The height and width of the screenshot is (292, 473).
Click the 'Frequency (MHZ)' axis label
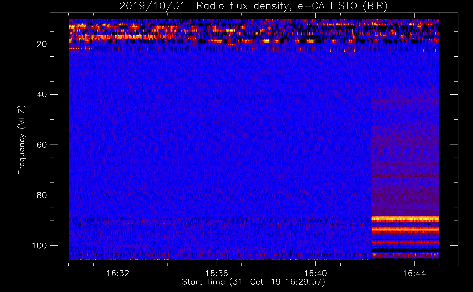22,140
